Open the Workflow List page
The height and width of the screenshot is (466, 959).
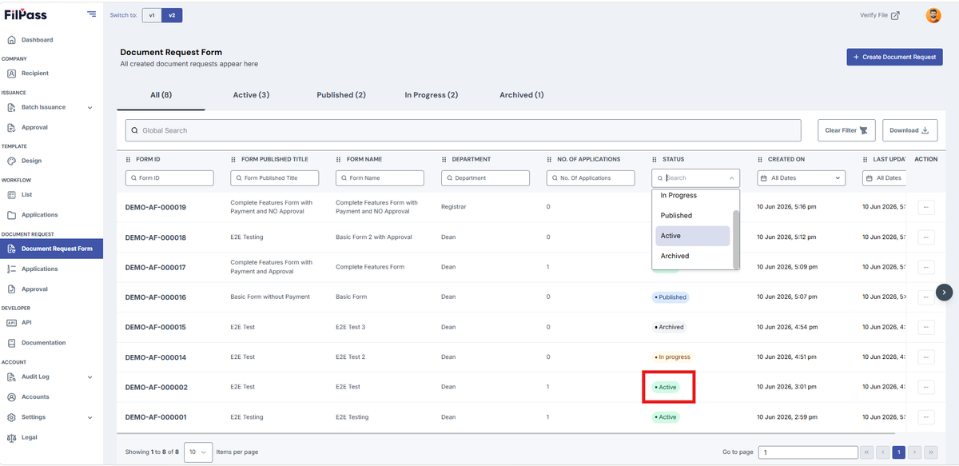[x=26, y=194]
